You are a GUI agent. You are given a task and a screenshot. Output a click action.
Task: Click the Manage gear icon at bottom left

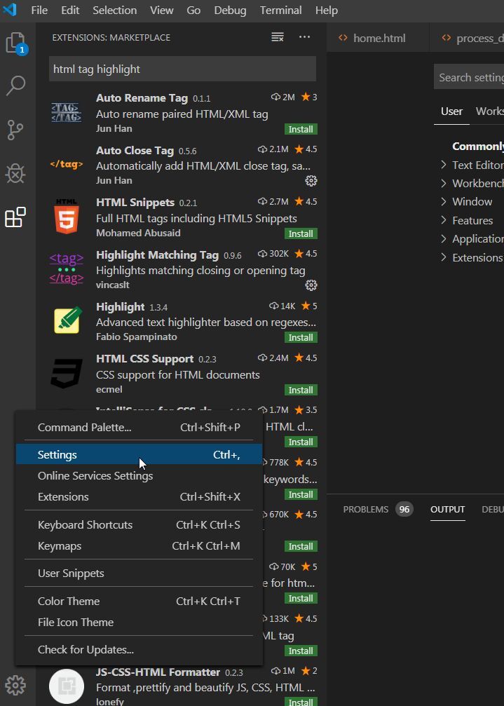pyautogui.click(x=15, y=685)
